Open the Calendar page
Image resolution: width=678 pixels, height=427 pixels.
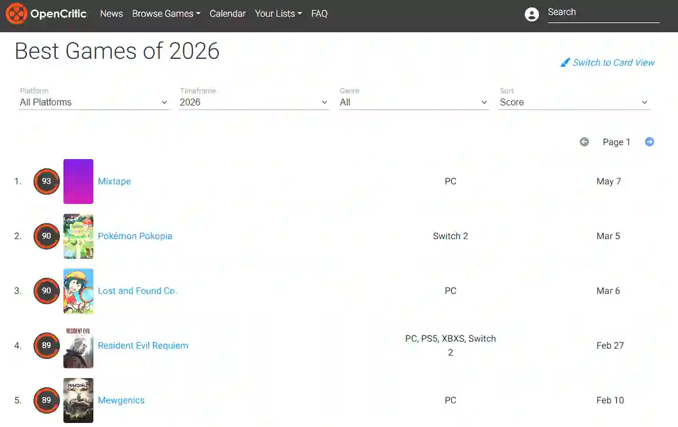227,14
